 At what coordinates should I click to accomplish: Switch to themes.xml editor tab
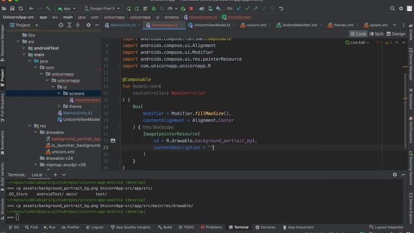(x=341, y=25)
